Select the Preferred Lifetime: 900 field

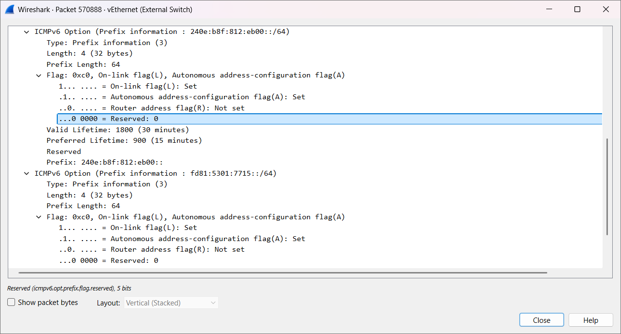coord(124,140)
